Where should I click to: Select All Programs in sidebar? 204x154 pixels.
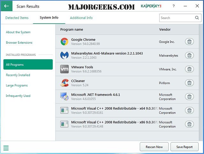point(28,64)
